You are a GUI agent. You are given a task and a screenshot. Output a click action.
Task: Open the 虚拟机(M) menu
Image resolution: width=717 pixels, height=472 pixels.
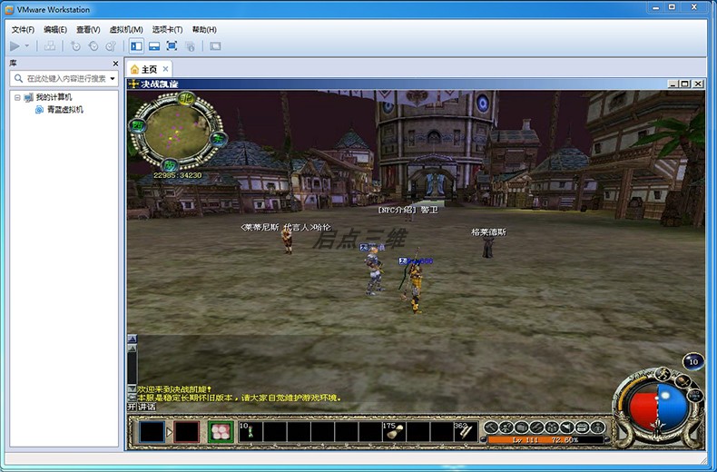pyautogui.click(x=126, y=30)
